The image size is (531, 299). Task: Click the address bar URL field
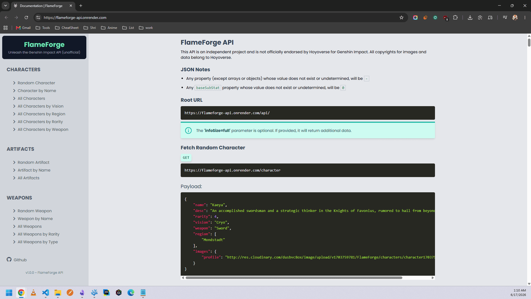(x=220, y=17)
